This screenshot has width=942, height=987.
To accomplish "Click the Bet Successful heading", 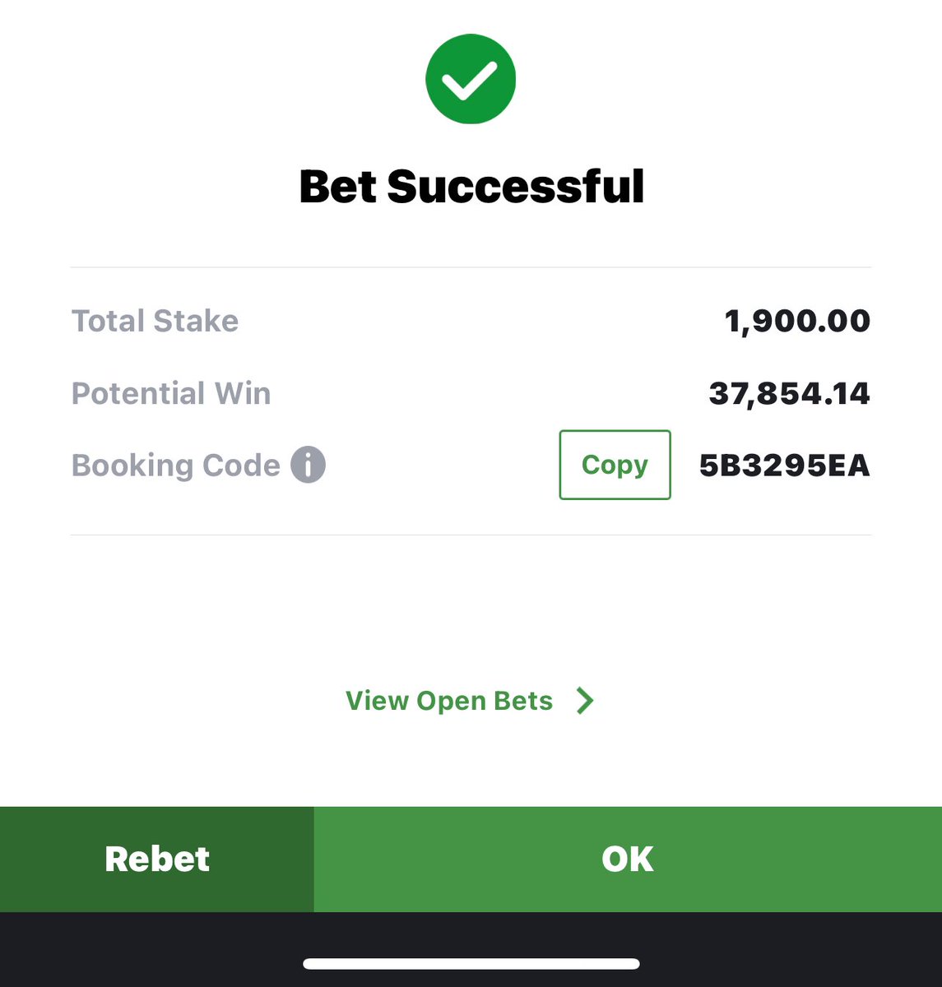I will pyautogui.click(x=471, y=186).
